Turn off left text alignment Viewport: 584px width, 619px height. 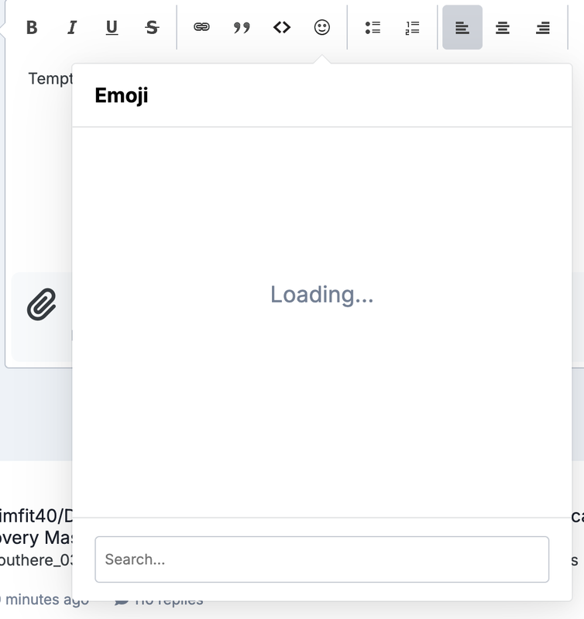[462, 27]
